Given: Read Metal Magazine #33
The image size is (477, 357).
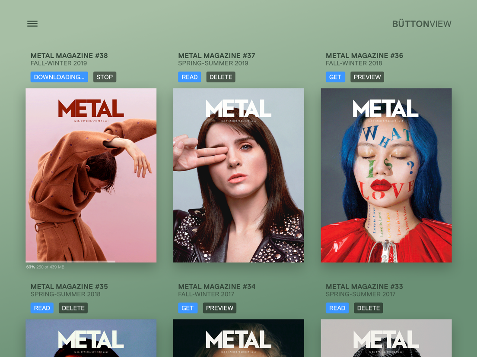Looking at the screenshot, I should 337,308.
